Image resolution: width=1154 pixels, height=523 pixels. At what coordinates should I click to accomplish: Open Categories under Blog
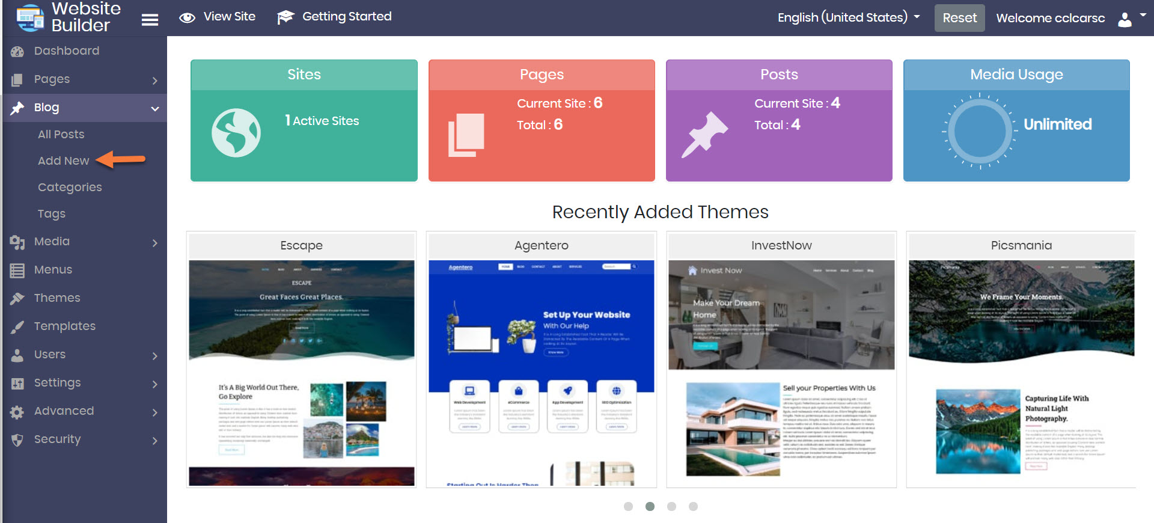click(70, 187)
